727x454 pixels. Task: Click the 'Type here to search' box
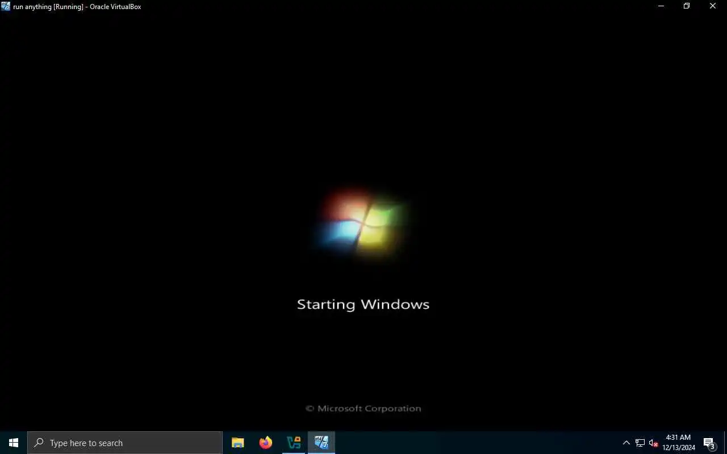click(125, 443)
